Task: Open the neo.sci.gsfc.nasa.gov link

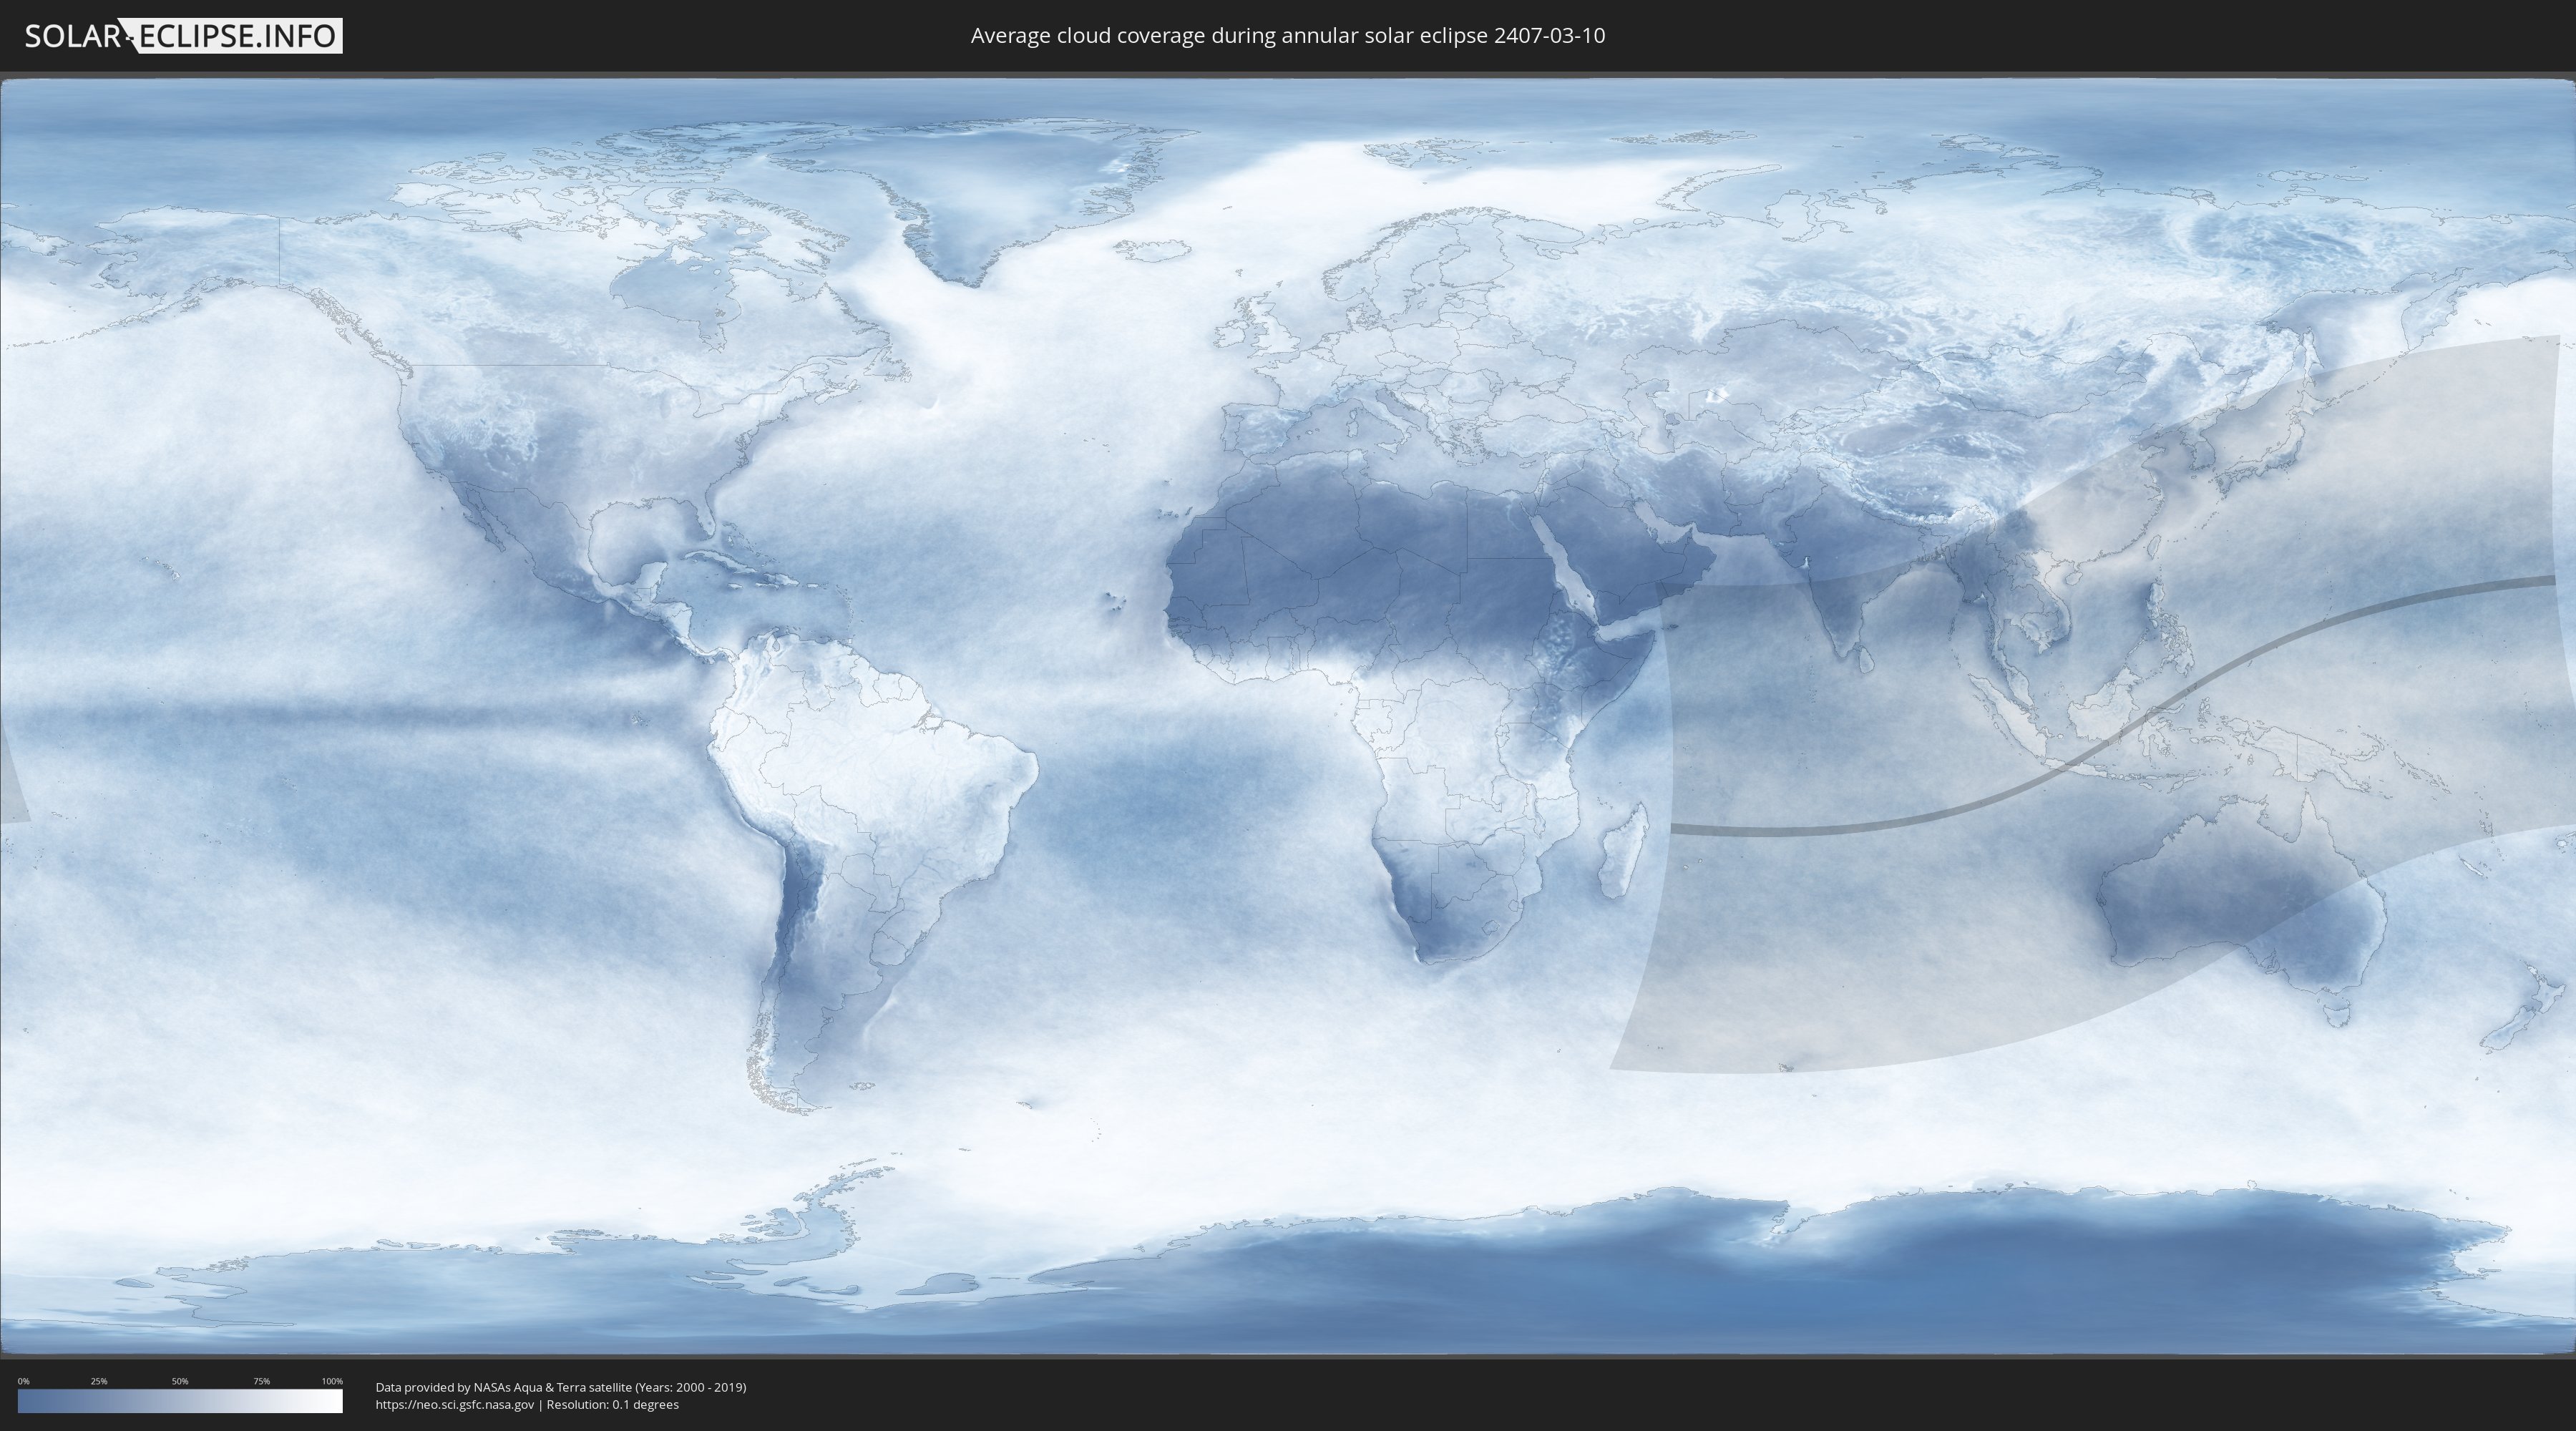Action: click(454, 1404)
